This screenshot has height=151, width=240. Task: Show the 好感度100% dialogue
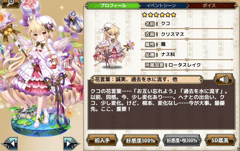click(140, 140)
